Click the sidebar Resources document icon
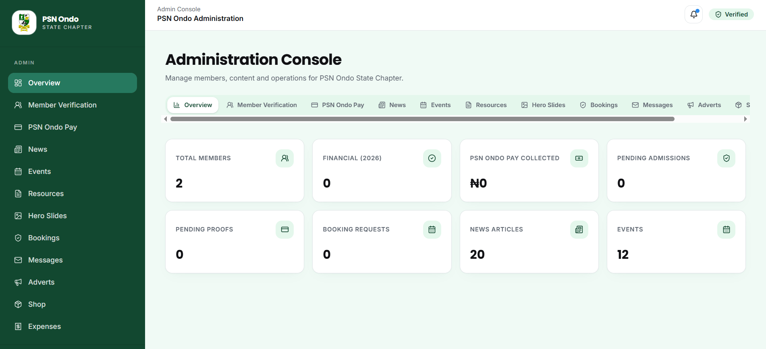 (x=18, y=194)
